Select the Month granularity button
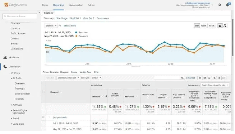Viewport: 235px width, 134px height. 212,26
